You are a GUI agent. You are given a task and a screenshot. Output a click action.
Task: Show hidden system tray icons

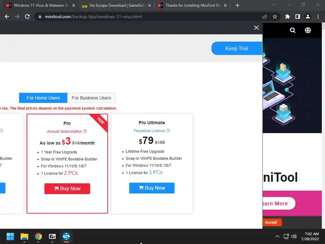tap(277, 236)
